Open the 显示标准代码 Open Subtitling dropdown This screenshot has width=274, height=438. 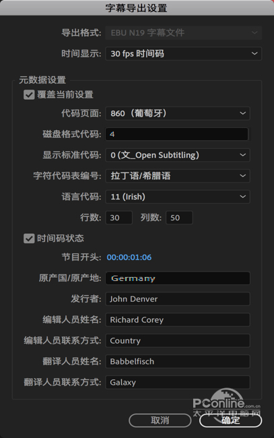pyautogui.click(x=178, y=155)
